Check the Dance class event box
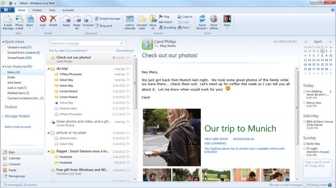 point(304,103)
